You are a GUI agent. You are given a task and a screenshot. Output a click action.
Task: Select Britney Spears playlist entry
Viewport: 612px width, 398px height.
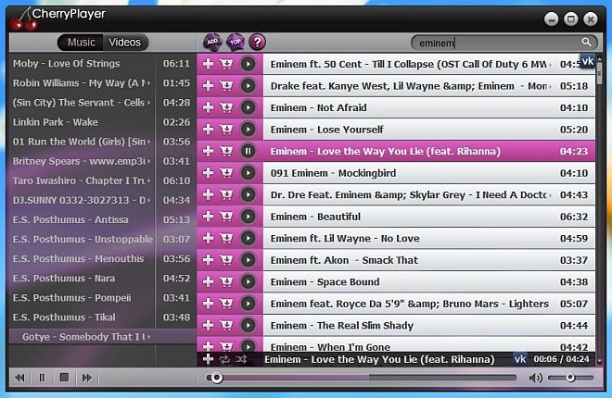101,161
